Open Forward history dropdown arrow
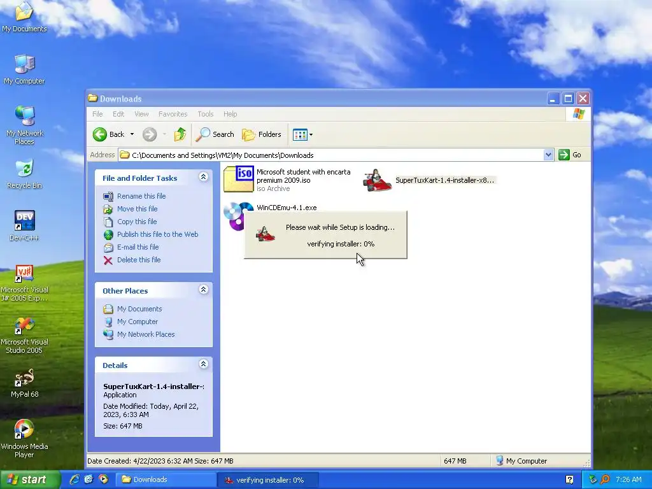Image resolution: width=652 pixels, height=489 pixels. [165, 134]
